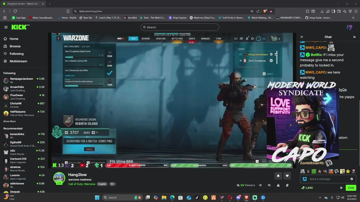Open HalfSaiyans' Warzone stream
The image size is (360, 202).
coord(24,113)
